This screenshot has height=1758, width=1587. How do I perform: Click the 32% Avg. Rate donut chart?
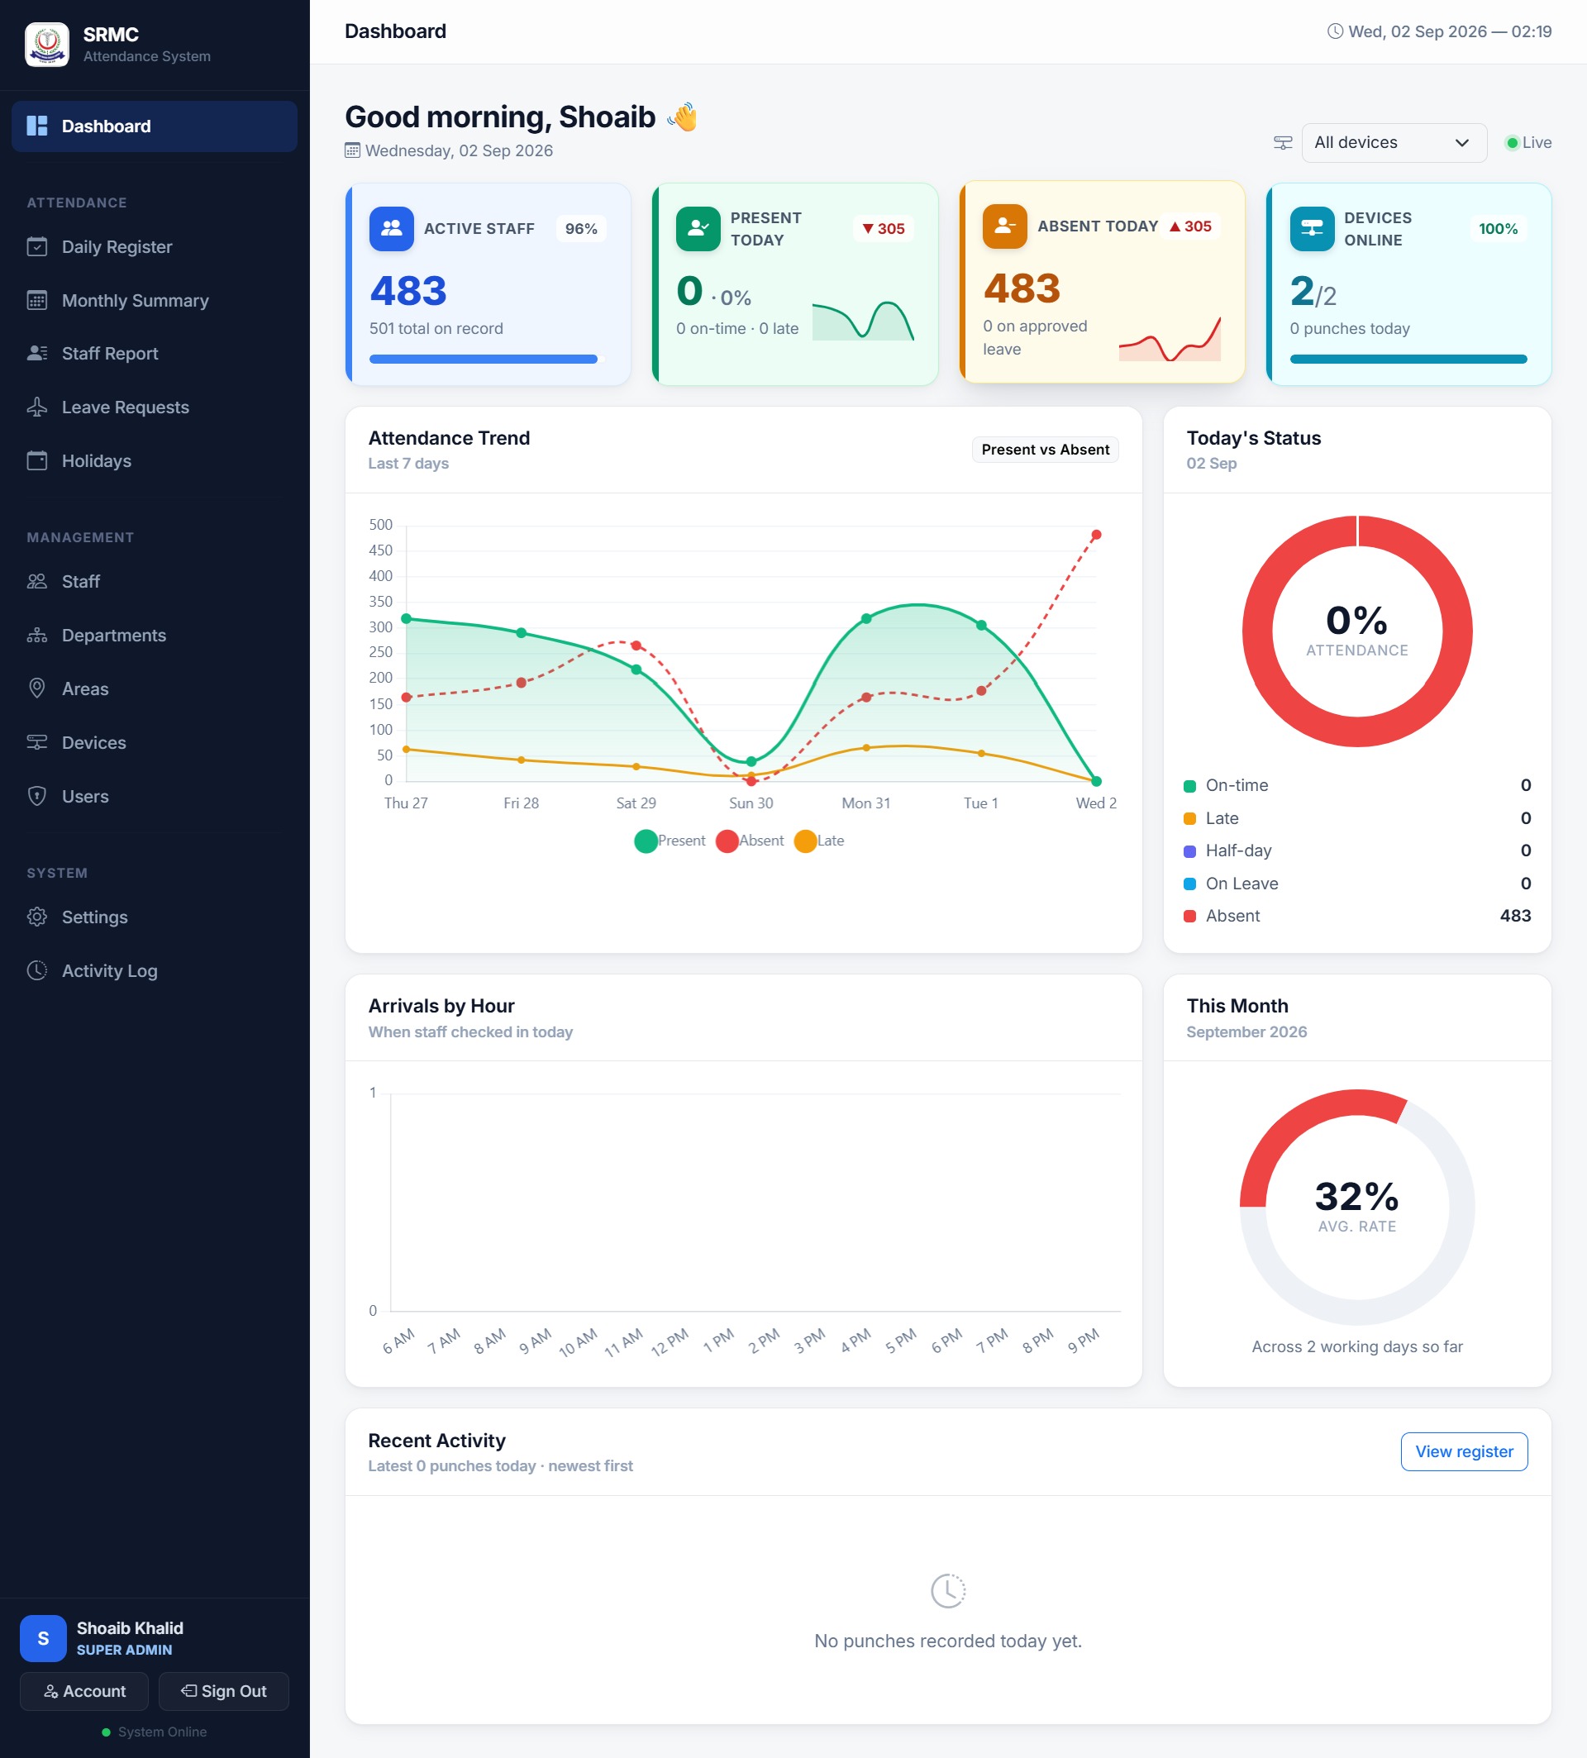[x=1356, y=1207]
